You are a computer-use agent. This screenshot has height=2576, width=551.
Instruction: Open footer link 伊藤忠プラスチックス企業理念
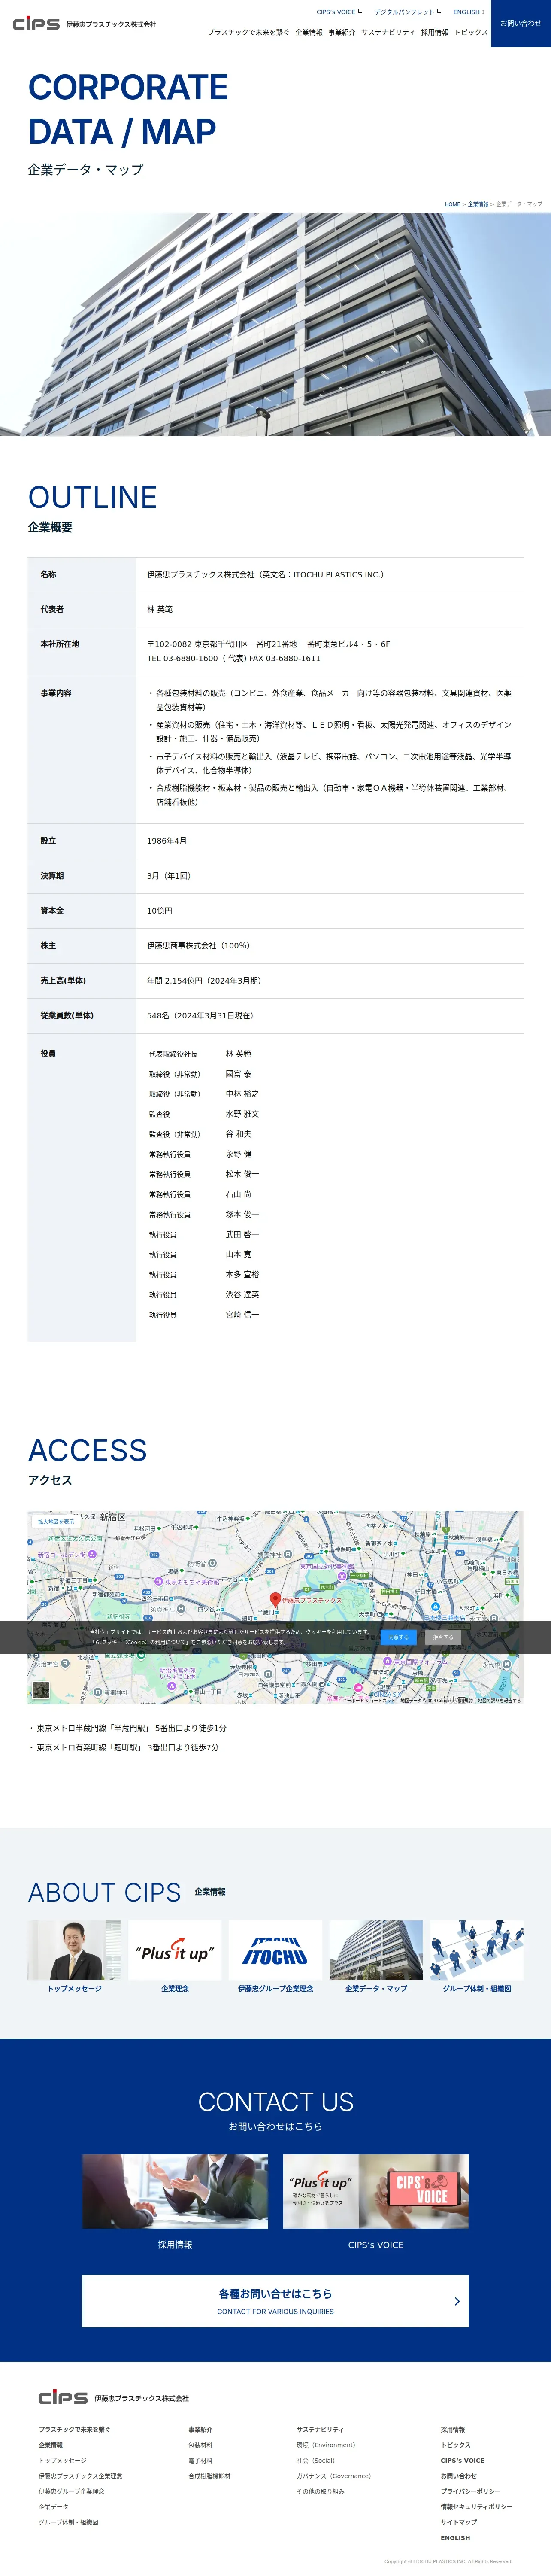81,2476
